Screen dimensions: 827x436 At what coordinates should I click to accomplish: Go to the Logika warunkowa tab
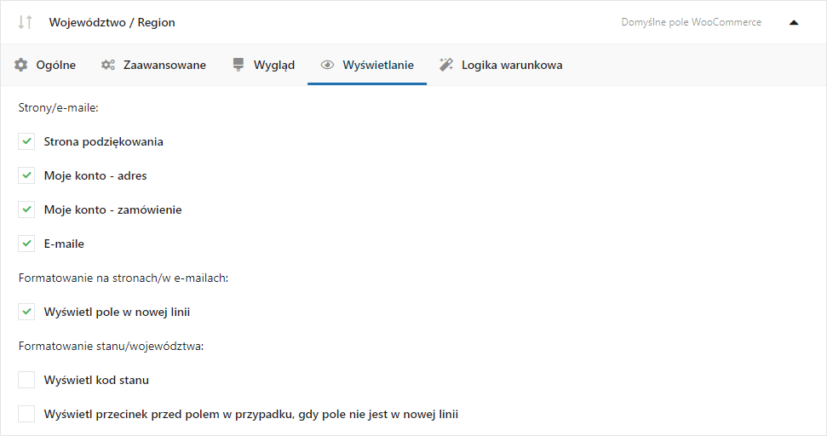[x=501, y=65]
